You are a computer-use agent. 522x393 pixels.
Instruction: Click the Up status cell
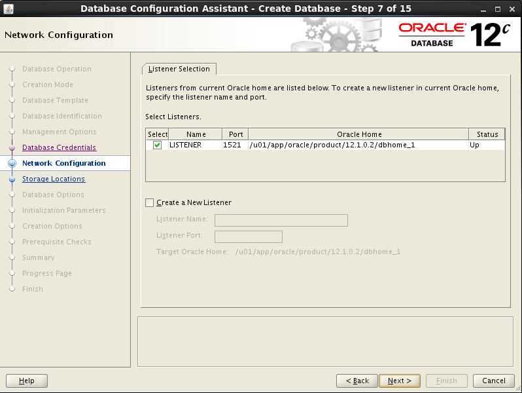click(487, 145)
